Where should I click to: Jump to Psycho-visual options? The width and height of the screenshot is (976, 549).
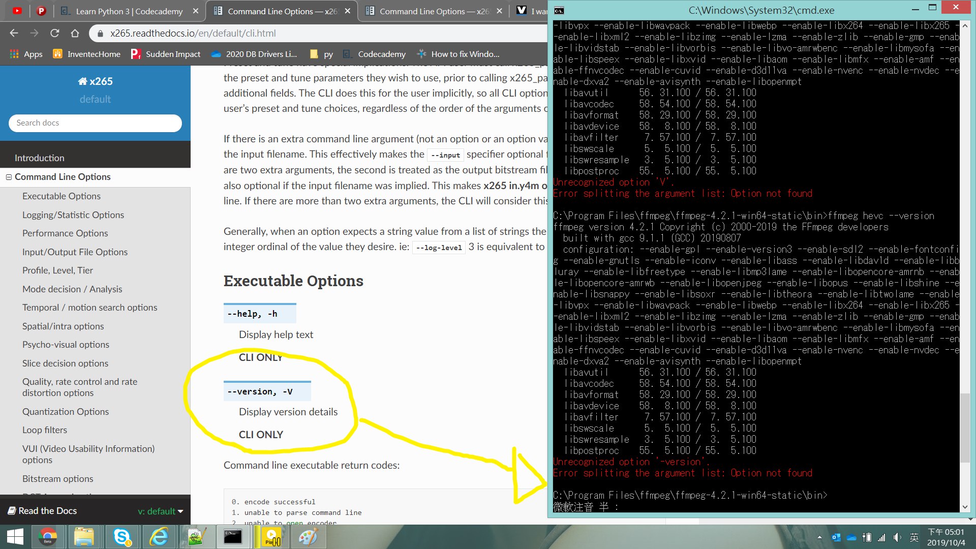(x=66, y=345)
